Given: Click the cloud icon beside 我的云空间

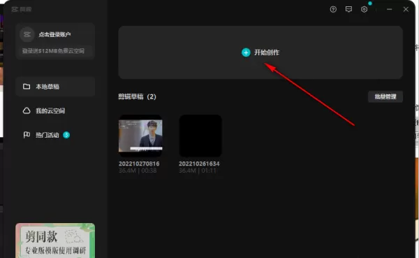Looking at the screenshot, I should pos(27,110).
